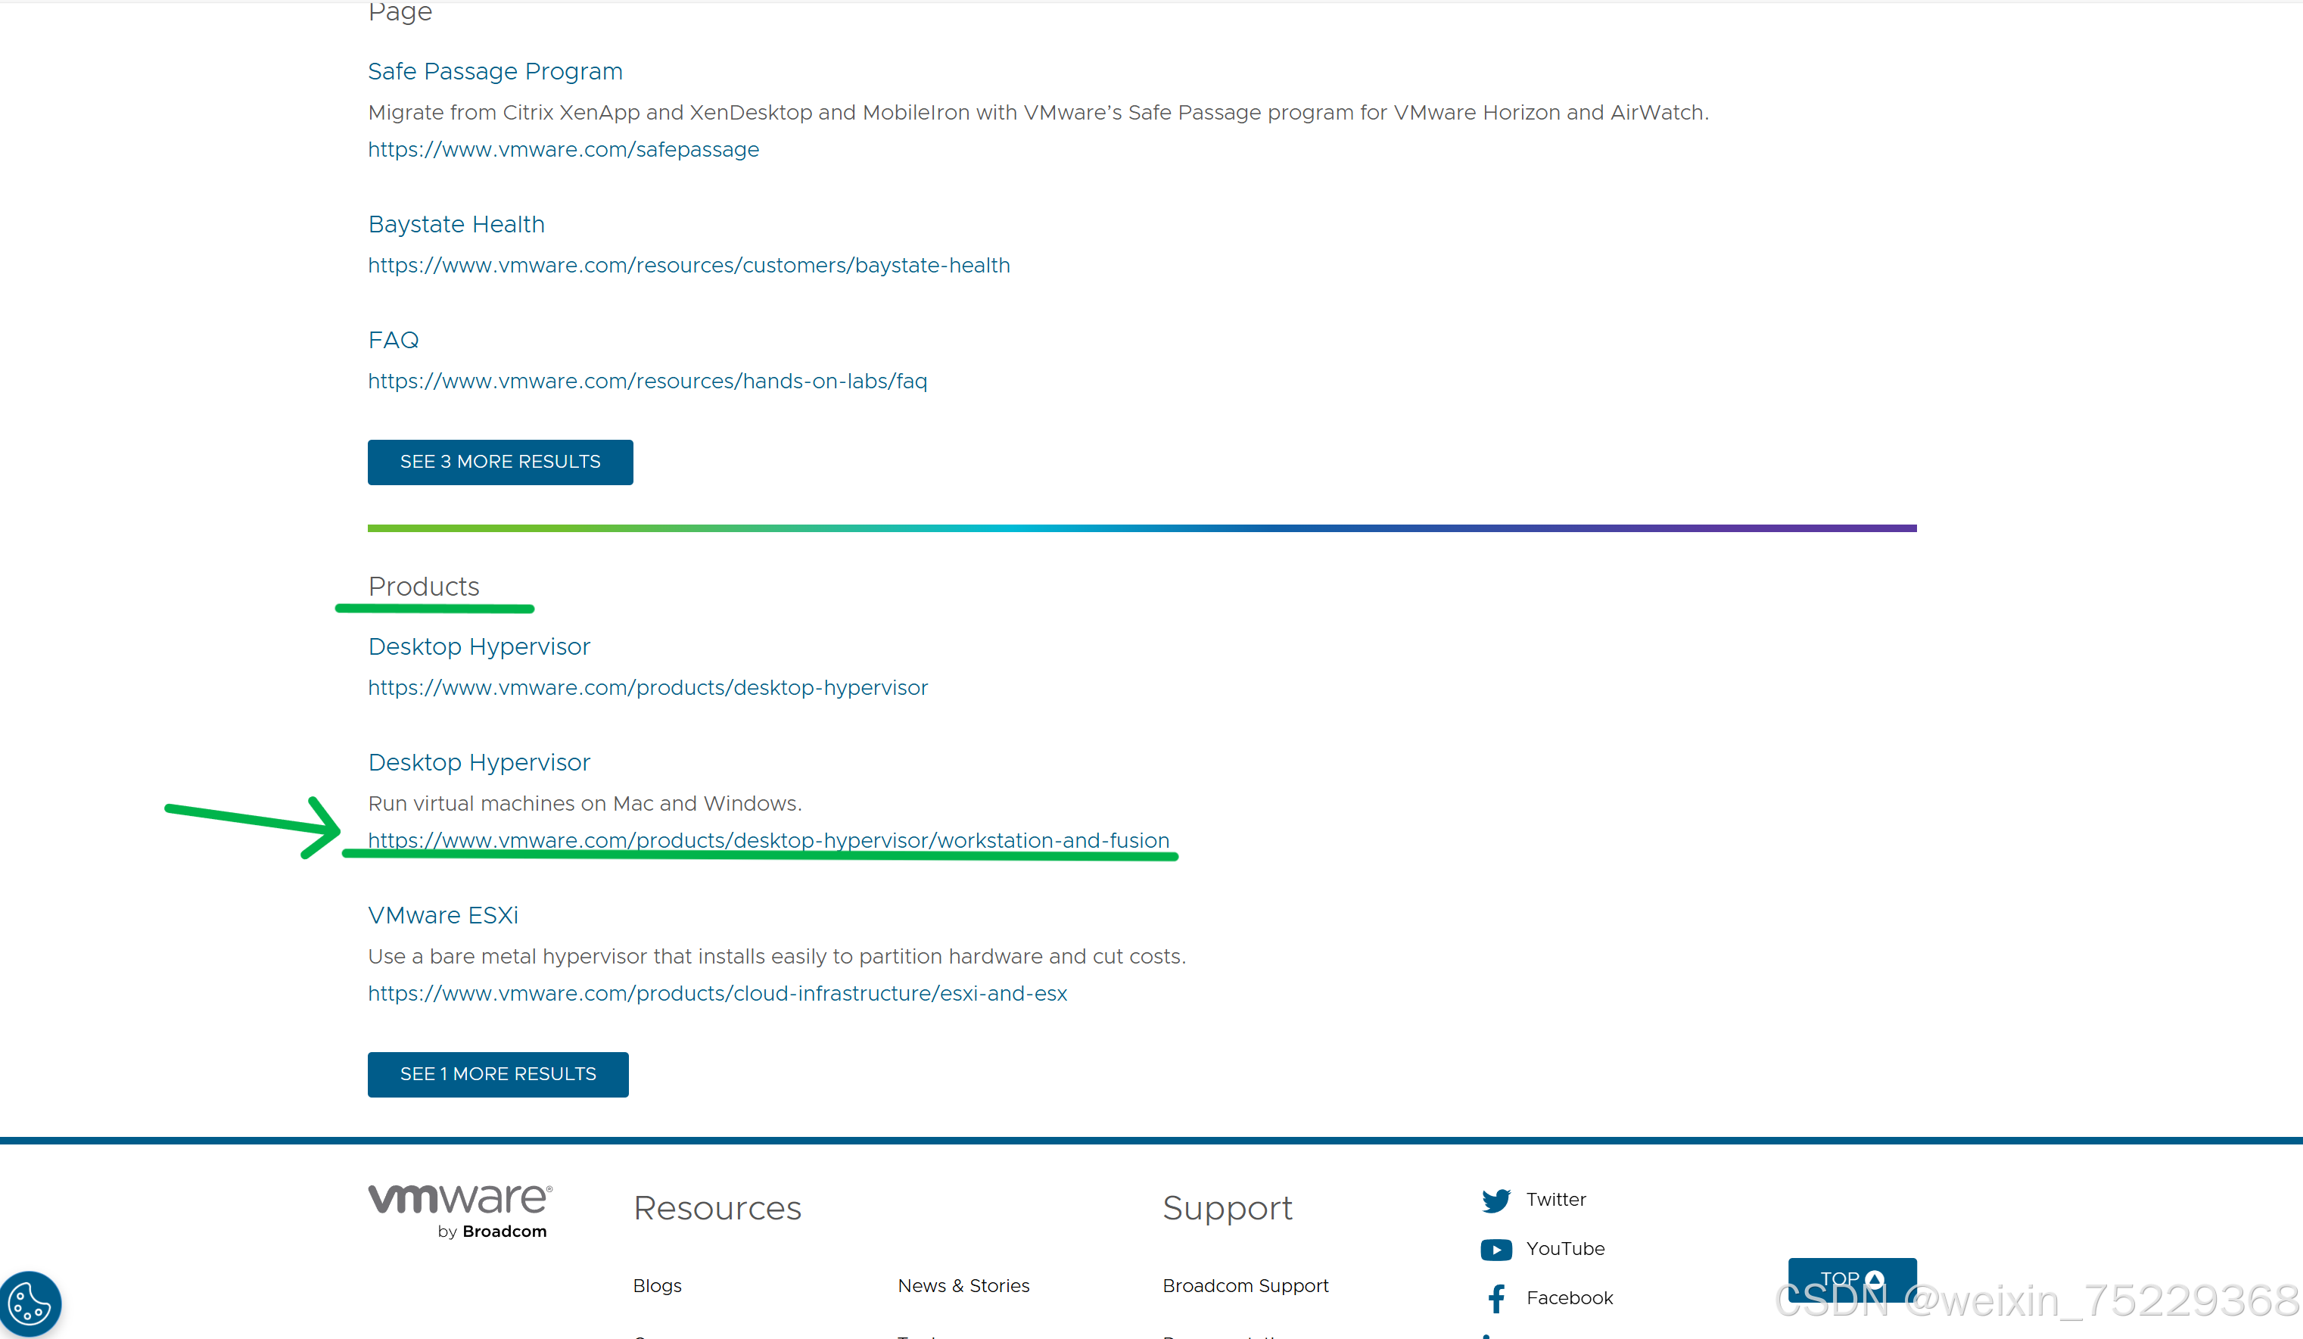
Task: Open workstation-and-fusion URL link
Action: [767, 840]
